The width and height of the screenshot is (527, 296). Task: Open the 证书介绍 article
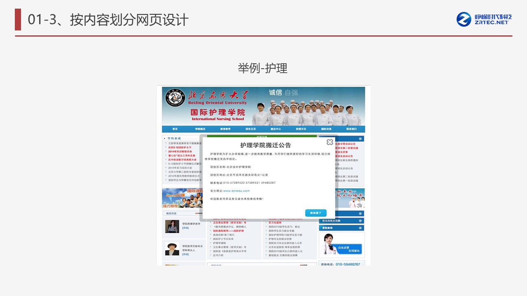pyautogui.click(x=218, y=255)
